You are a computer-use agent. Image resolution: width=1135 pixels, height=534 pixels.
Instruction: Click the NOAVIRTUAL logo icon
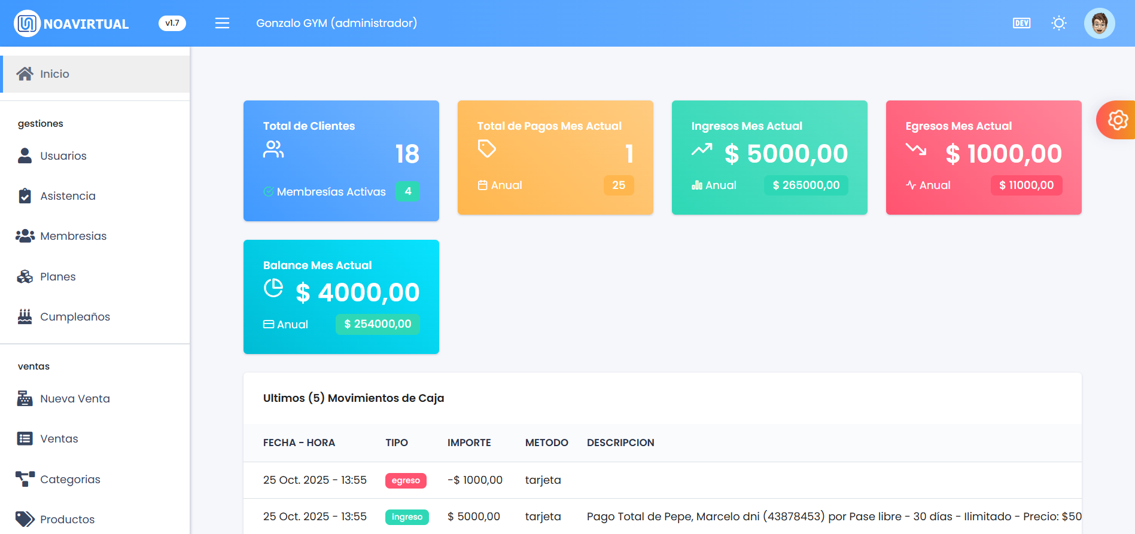pos(27,23)
